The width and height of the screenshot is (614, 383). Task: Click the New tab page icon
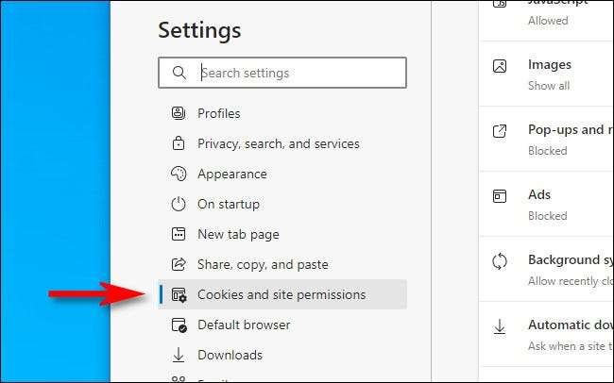click(179, 234)
